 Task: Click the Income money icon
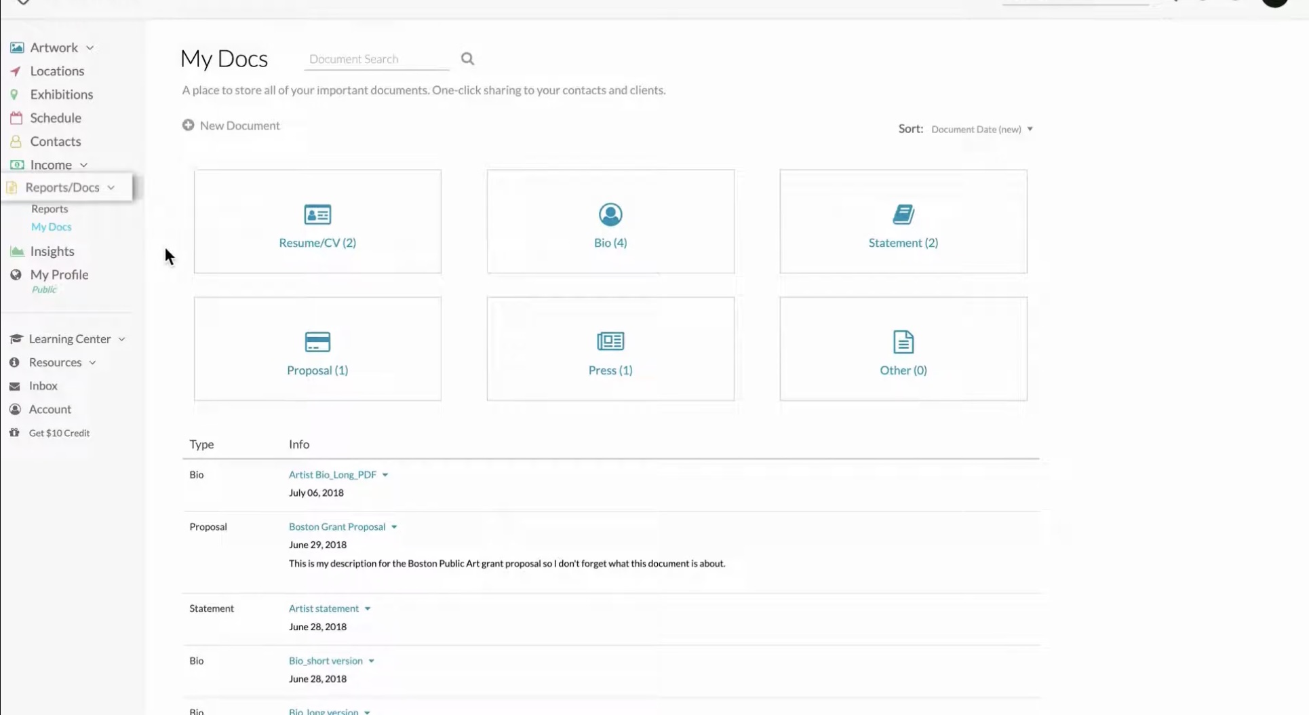pos(17,165)
